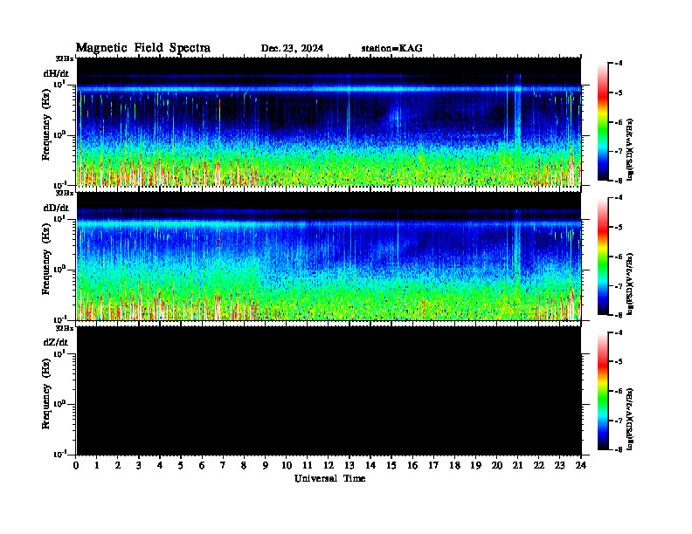Click the log PSD unit label beside dZ/dt color bar
Screen dimensions: 692x534
(x=631, y=419)
